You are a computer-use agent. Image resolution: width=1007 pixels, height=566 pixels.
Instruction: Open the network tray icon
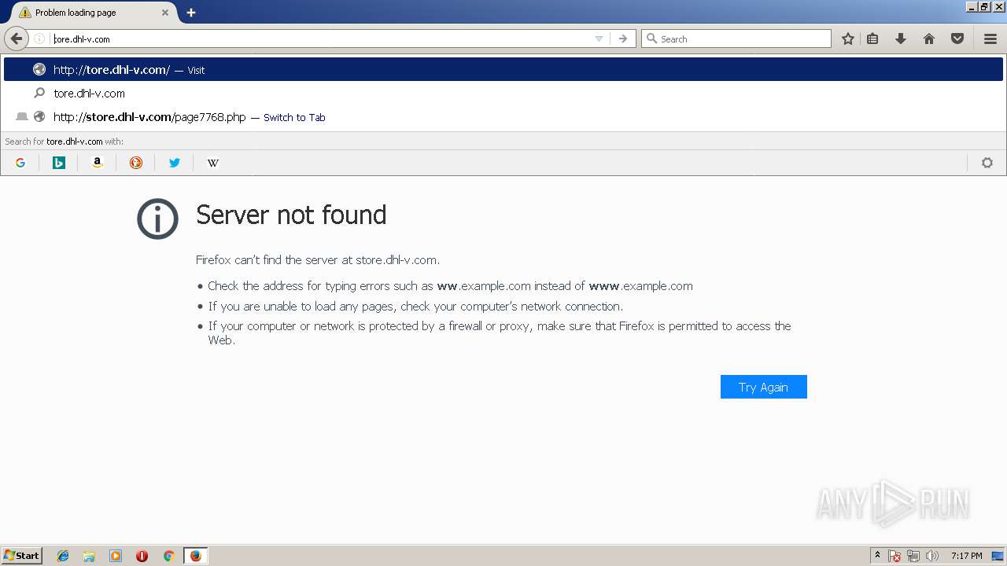point(913,556)
